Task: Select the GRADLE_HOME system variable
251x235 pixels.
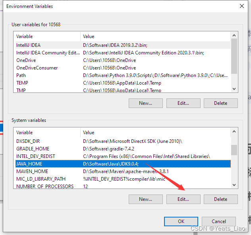Action: click(123, 149)
